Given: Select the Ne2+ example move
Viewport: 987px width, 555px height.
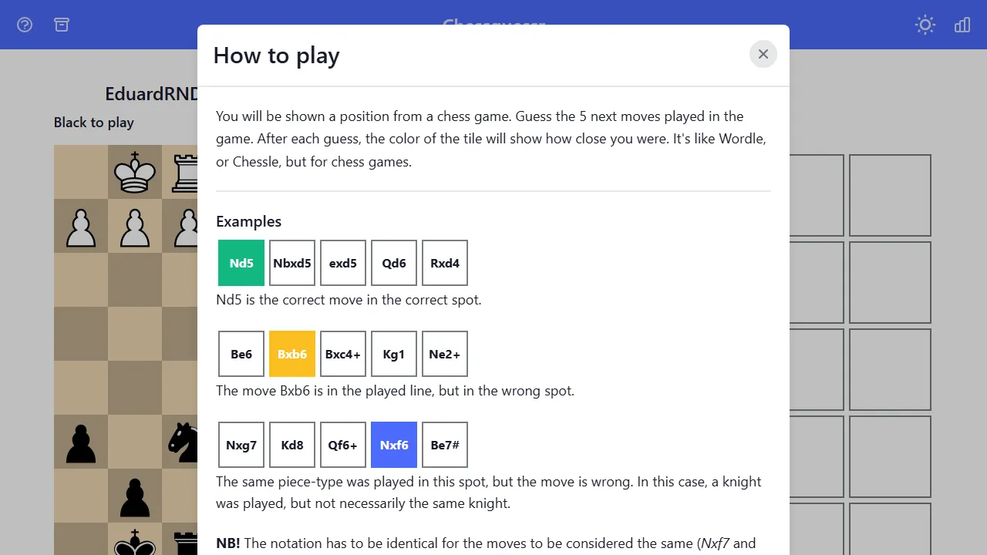Looking at the screenshot, I should pyautogui.click(x=444, y=354).
